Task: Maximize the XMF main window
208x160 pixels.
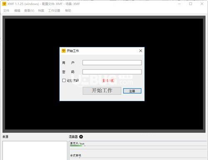Action: pyautogui.click(x=191, y=4)
